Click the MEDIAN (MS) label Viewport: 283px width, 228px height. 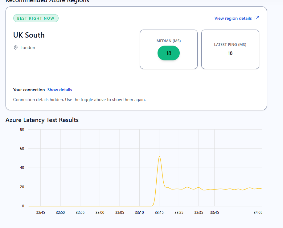[169, 41]
